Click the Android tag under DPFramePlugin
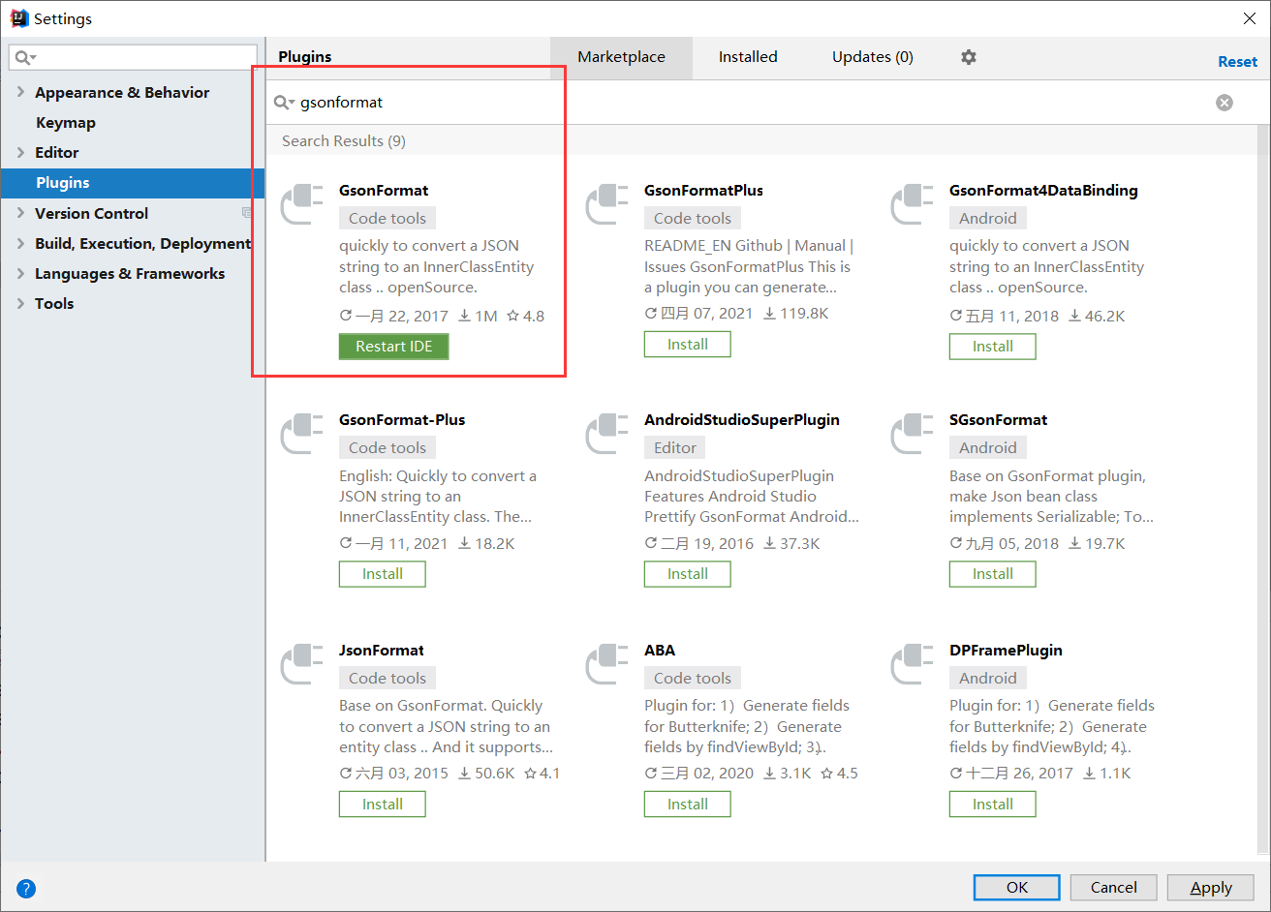The image size is (1271, 912). (988, 679)
